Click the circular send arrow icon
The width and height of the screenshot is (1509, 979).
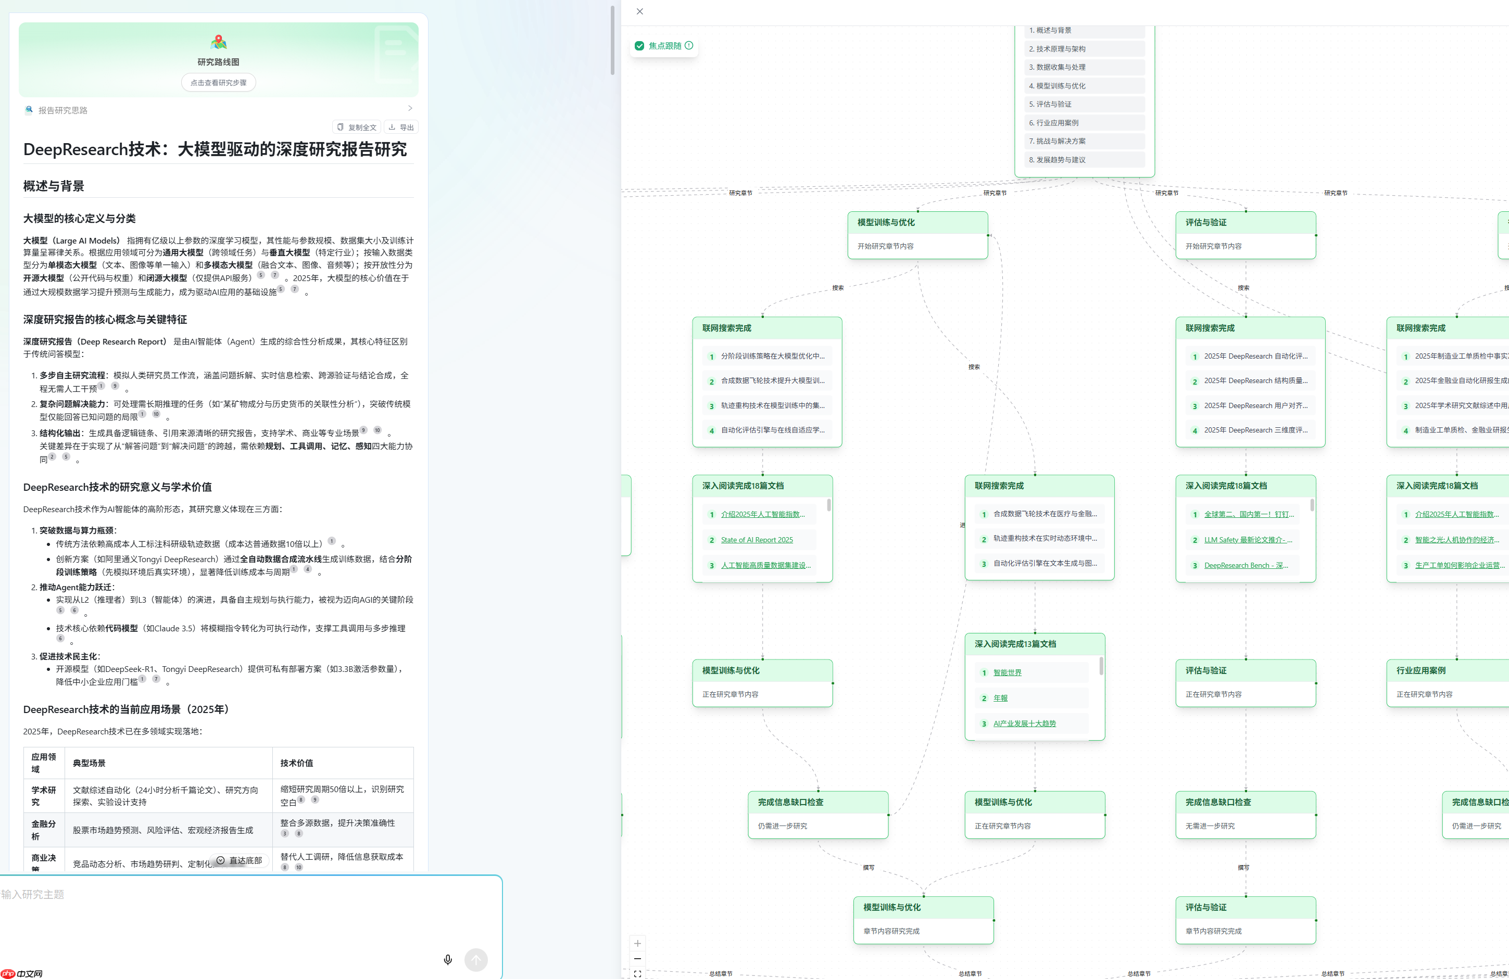(475, 959)
